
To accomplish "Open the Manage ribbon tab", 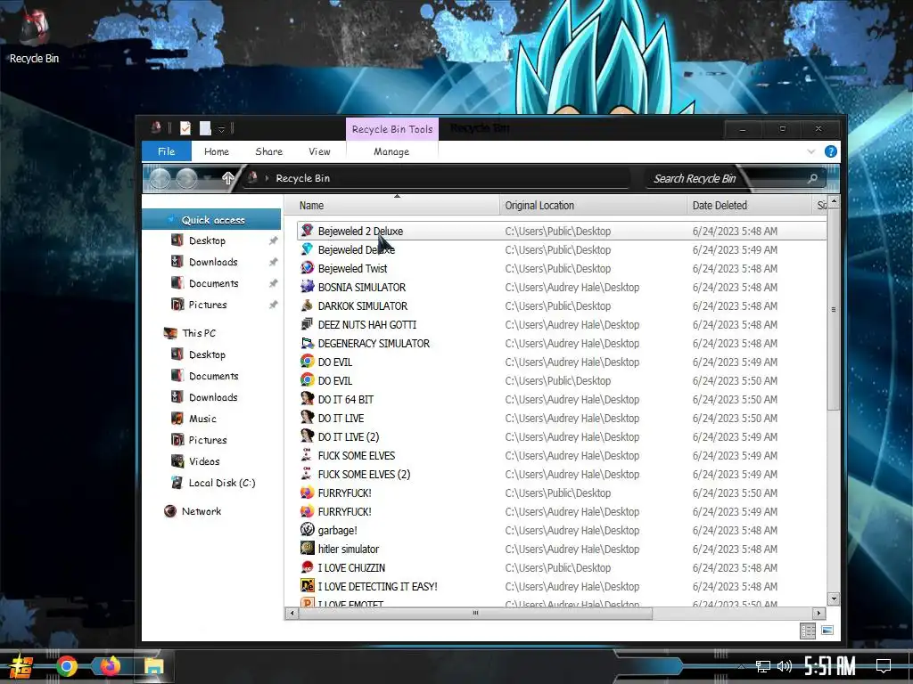I will tap(391, 151).
